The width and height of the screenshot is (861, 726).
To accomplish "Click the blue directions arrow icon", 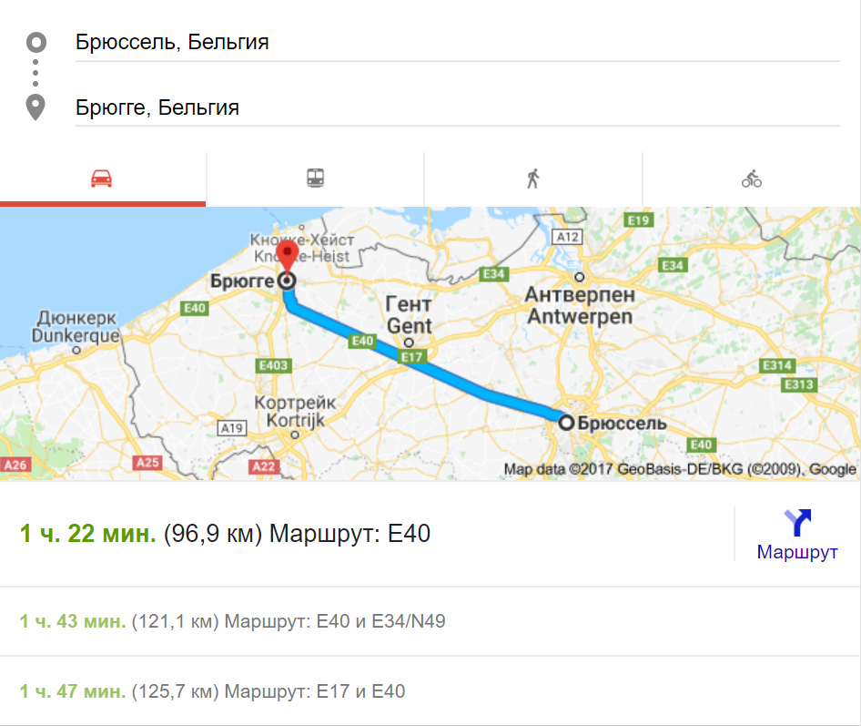I will pos(797,523).
